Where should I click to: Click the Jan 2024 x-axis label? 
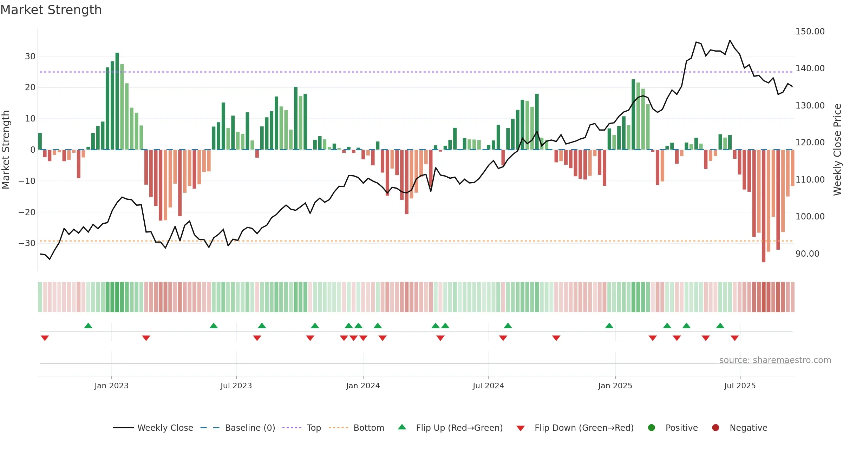click(363, 386)
